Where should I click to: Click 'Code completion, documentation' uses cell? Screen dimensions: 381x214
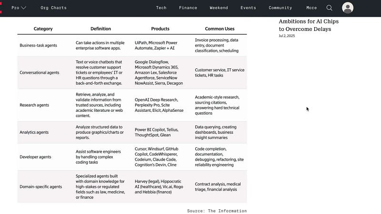pyautogui.click(x=219, y=157)
